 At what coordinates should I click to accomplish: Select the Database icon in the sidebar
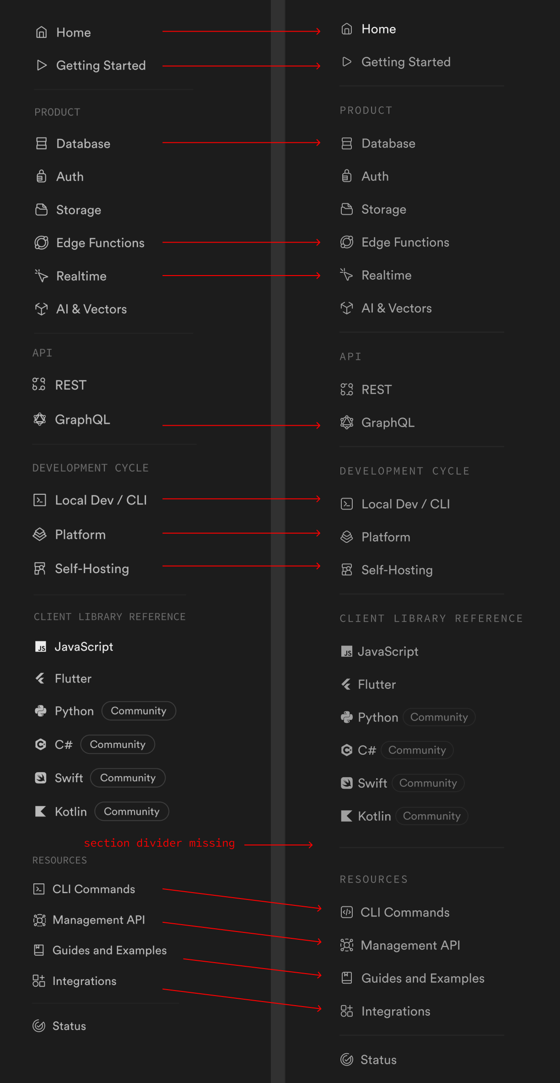41,143
